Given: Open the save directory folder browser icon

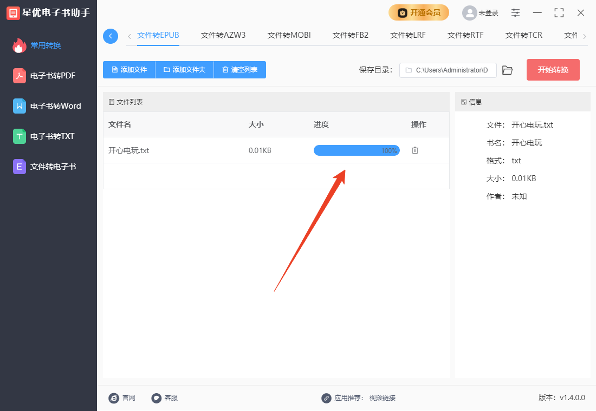Looking at the screenshot, I should pos(507,70).
